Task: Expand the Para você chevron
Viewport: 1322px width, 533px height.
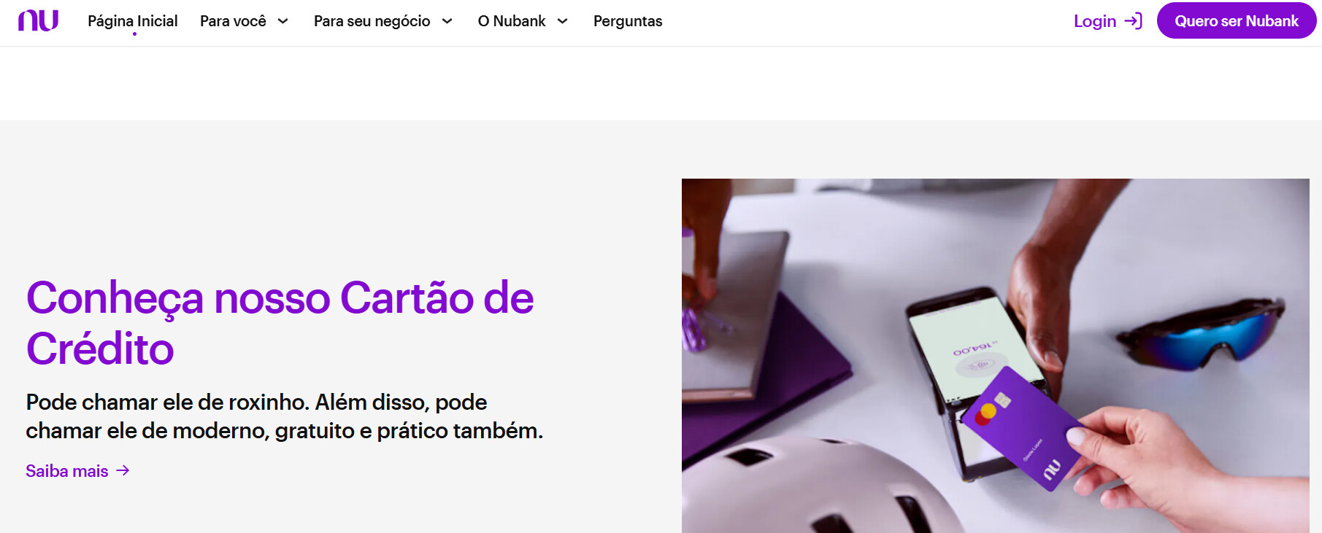Action: click(283, 21)
